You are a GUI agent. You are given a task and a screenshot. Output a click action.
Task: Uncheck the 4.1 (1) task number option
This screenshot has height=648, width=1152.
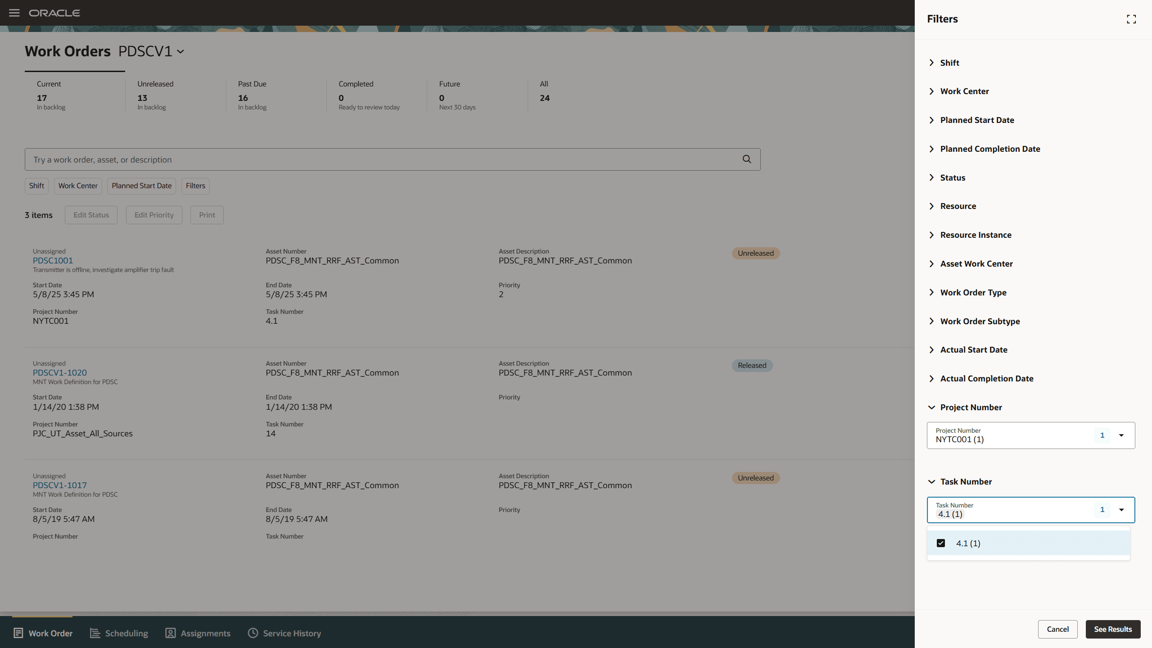(x=940, y=543)
